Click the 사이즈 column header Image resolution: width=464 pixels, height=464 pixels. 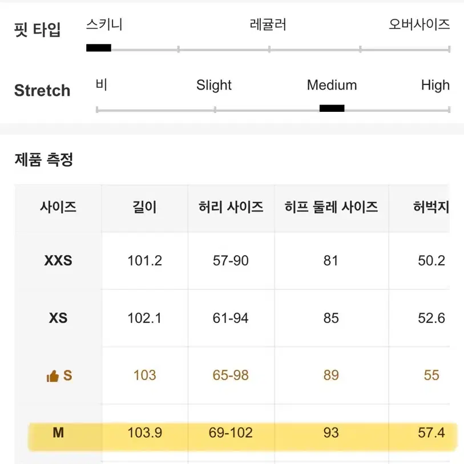(58, 207)
